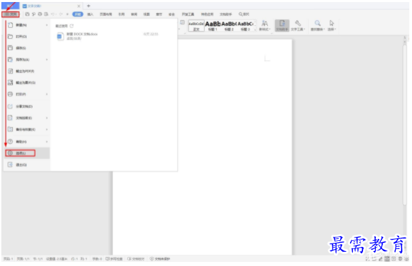Apply the Heading 1 (标题 1) style
This screenshot has width=412, height=266.
point(213,26)
